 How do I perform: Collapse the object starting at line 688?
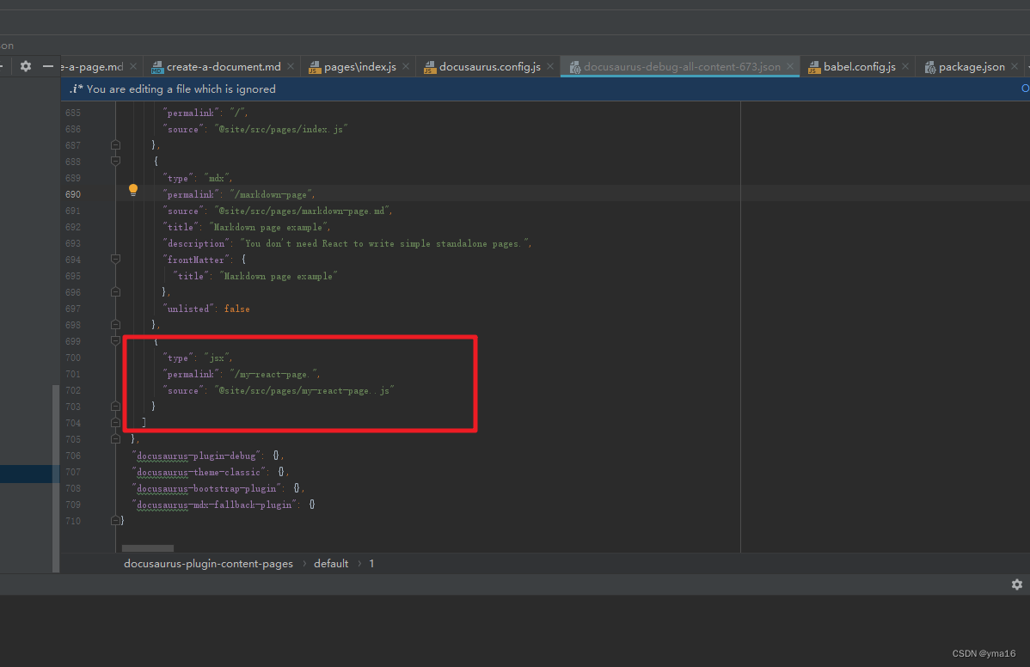pos(115,161)
